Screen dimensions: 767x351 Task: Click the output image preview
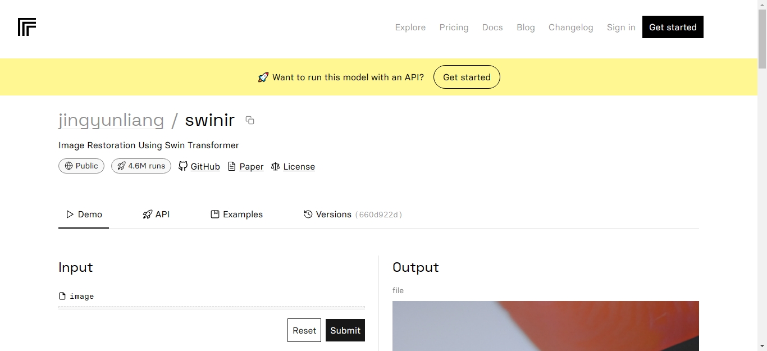[546, 326]
